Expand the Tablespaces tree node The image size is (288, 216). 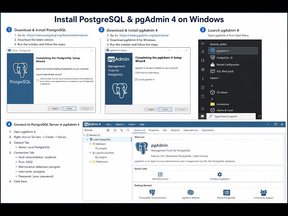(x=90, y=162)
